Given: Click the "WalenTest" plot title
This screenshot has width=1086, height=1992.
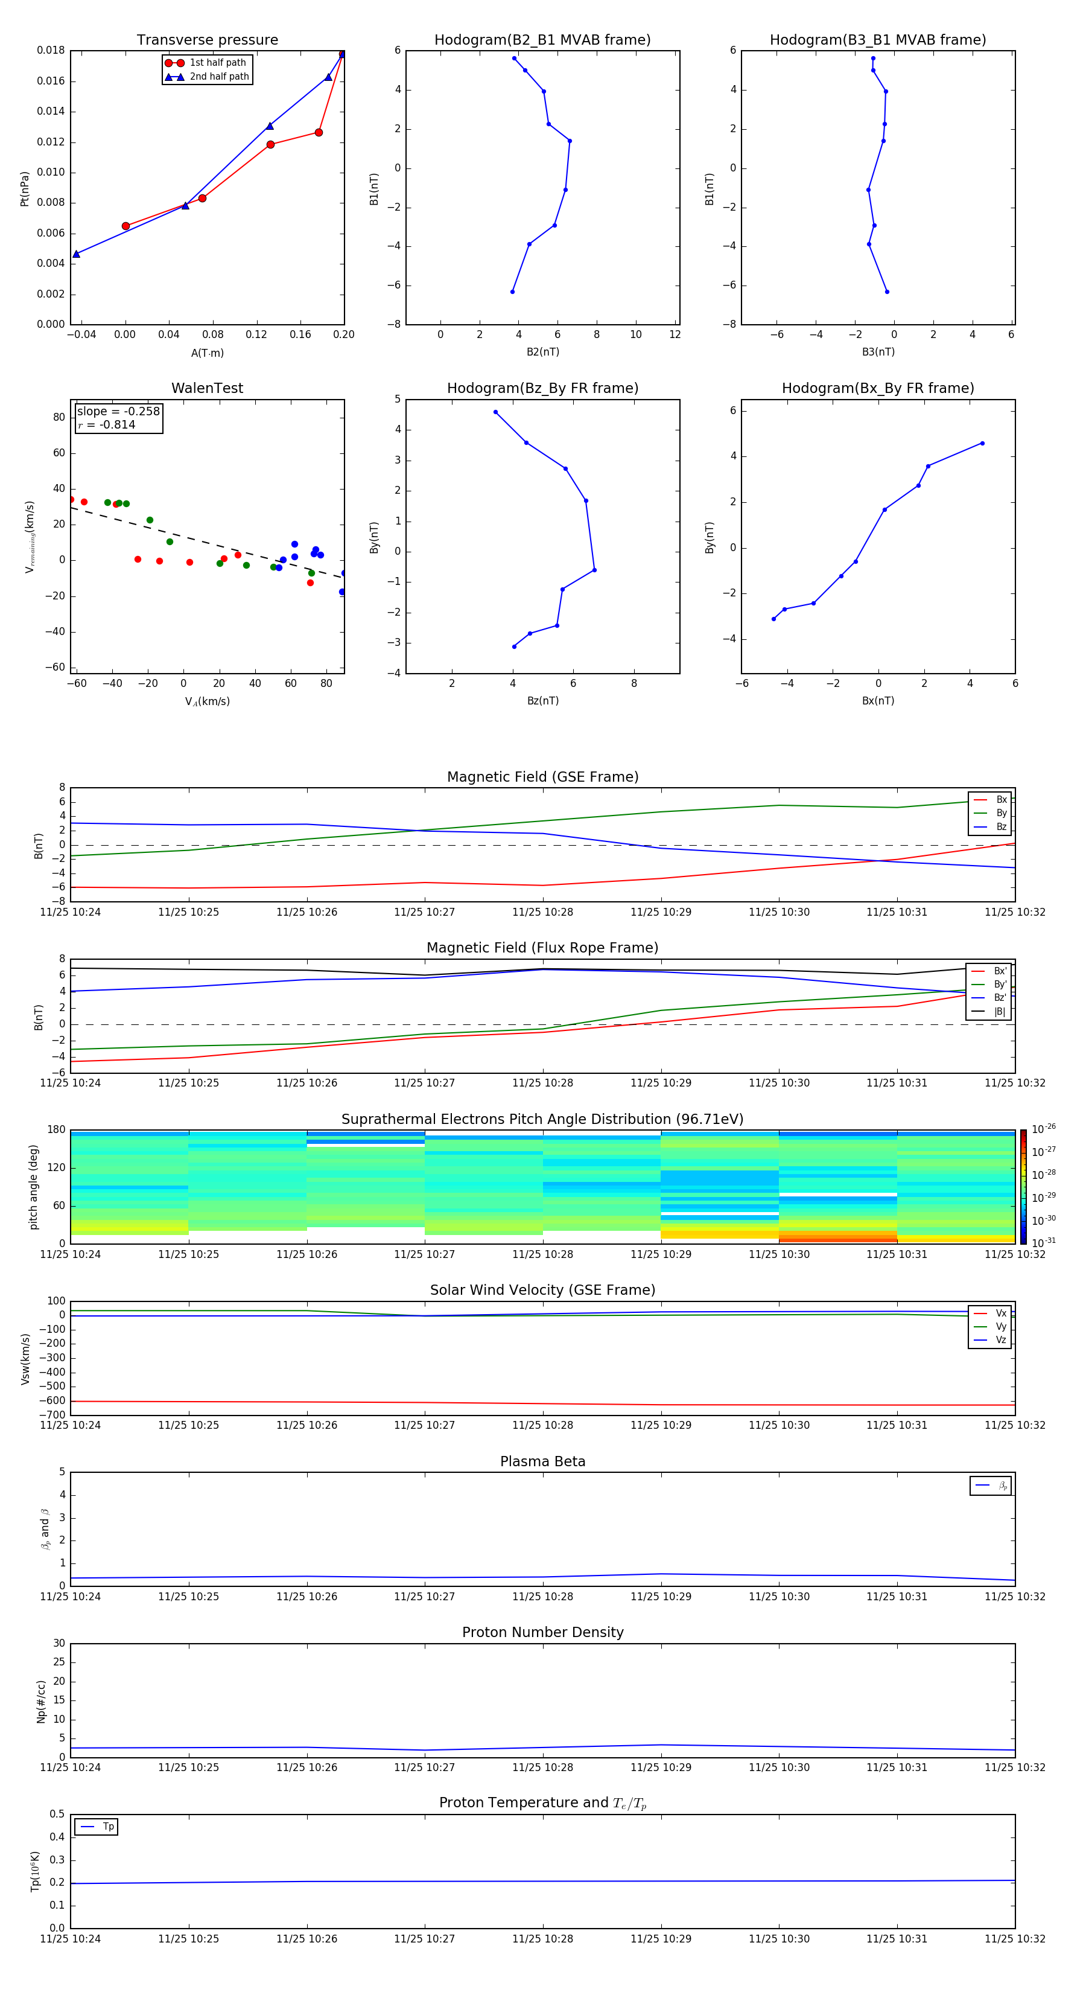Looking at the screenshot, I should click(207, 388).
